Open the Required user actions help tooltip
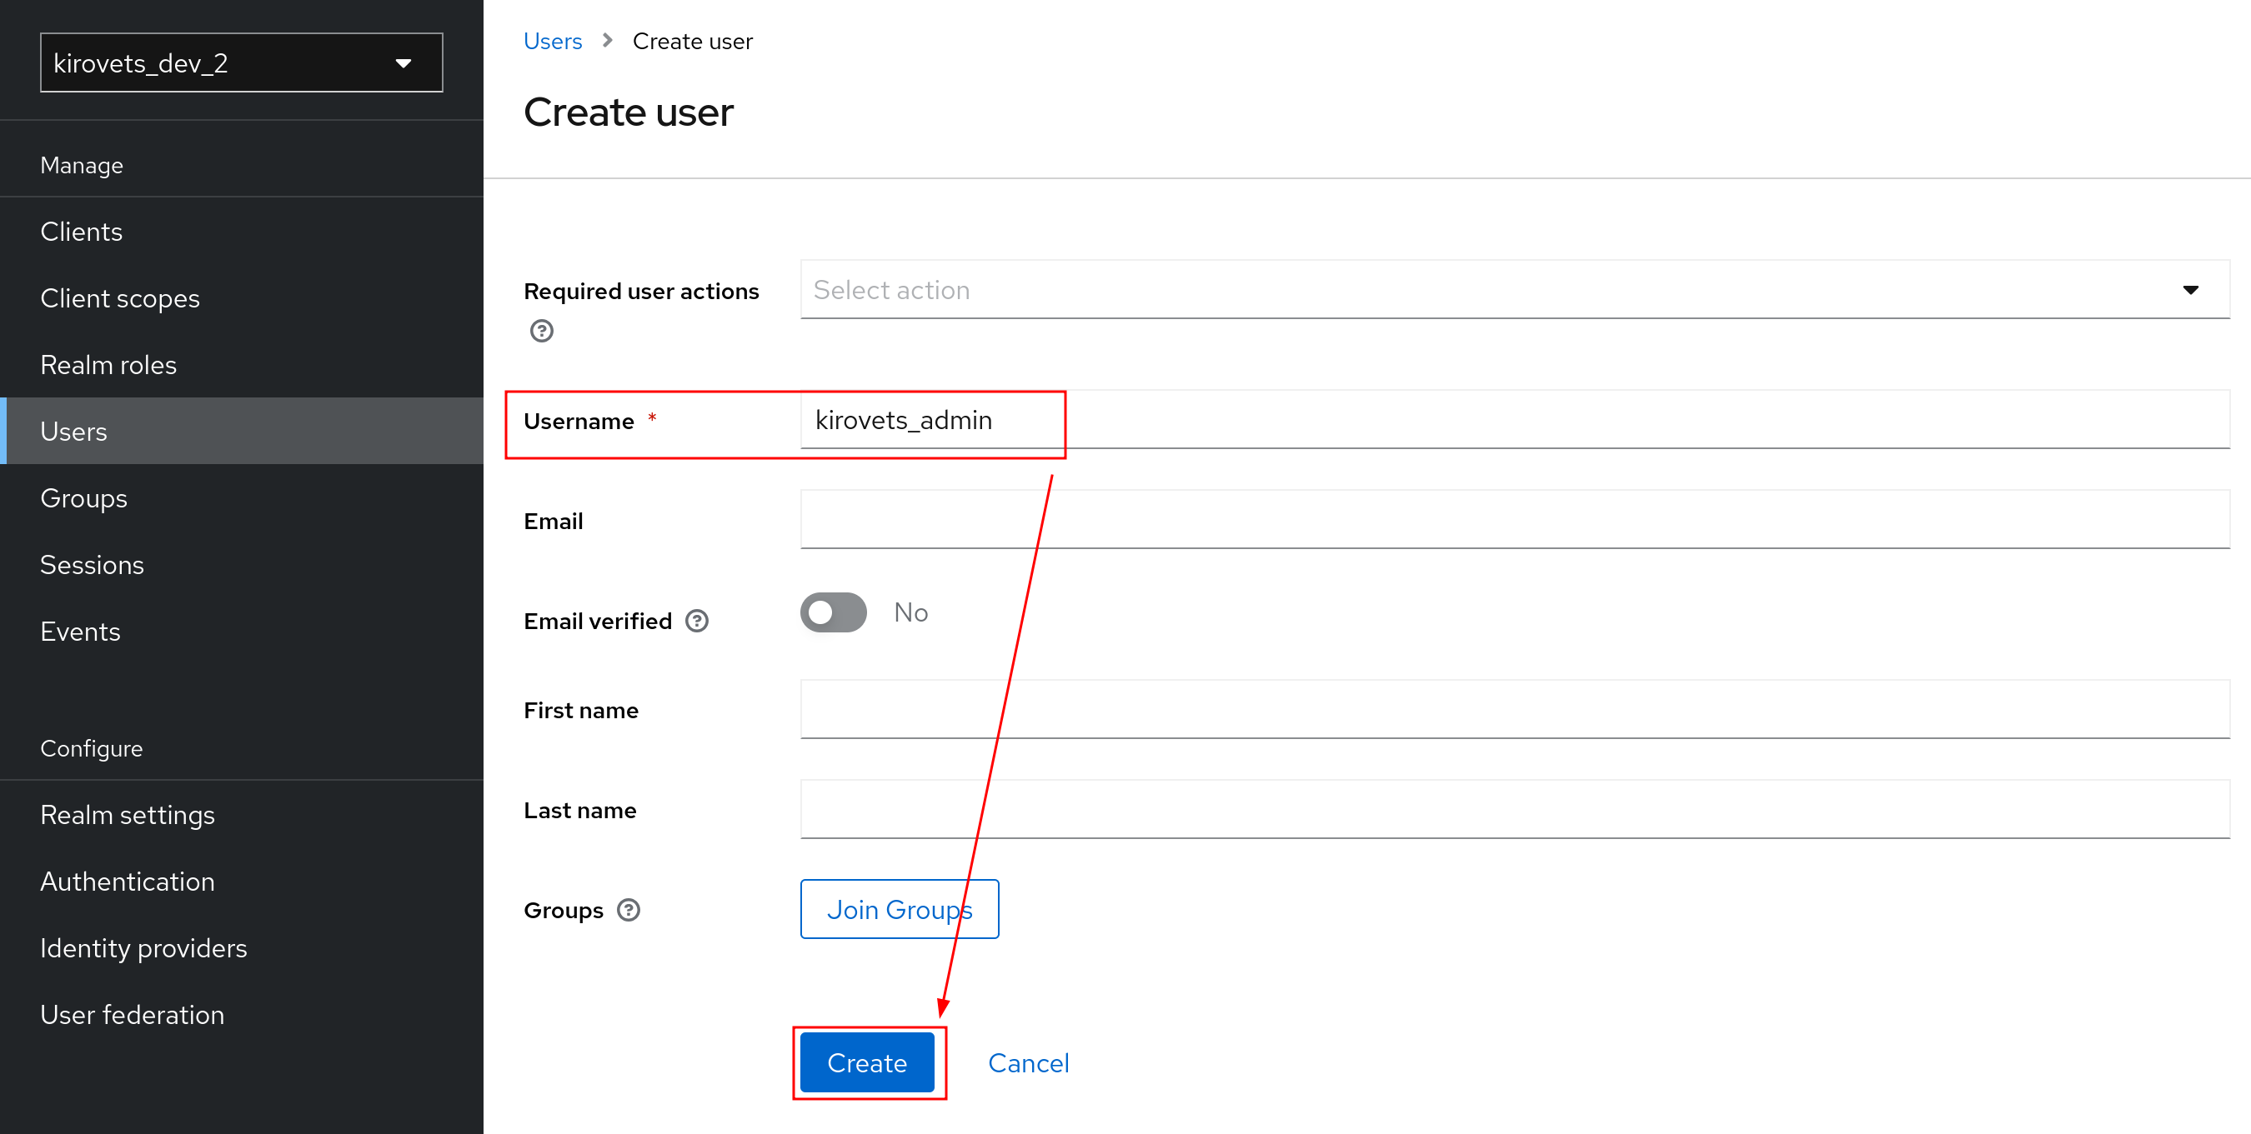Image resolution: width=2251 pixels, height=1134 pixels. click(542, 331)
